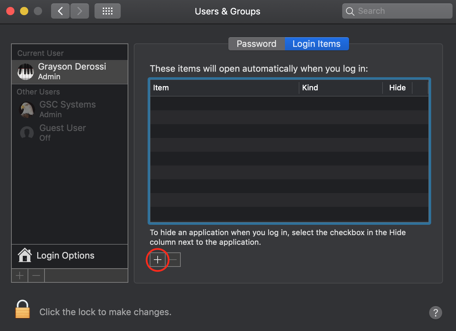Click the Login Options house icon
This screenshot has height=331, width=456.
(x=25, y=255)
